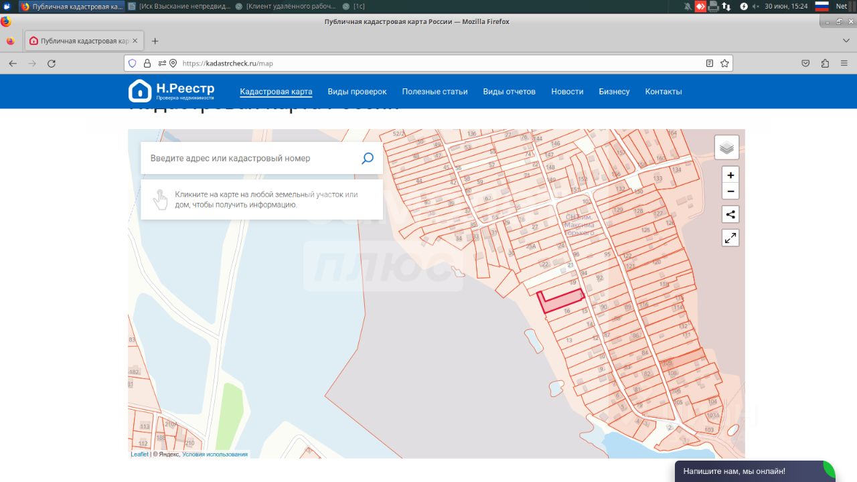Viewport: 857px width, 482px height.
Task: Close the Публичная кадастровая карта tab
Action: [x=135, y=41]
